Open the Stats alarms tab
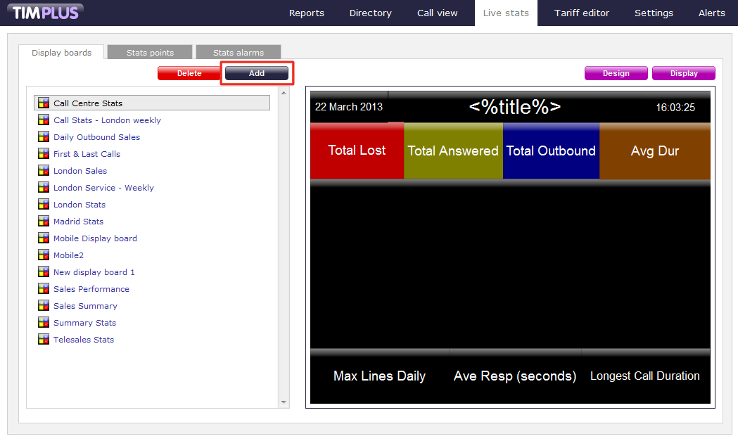Viewport: 738px width, 441px height. click(238, 53)
